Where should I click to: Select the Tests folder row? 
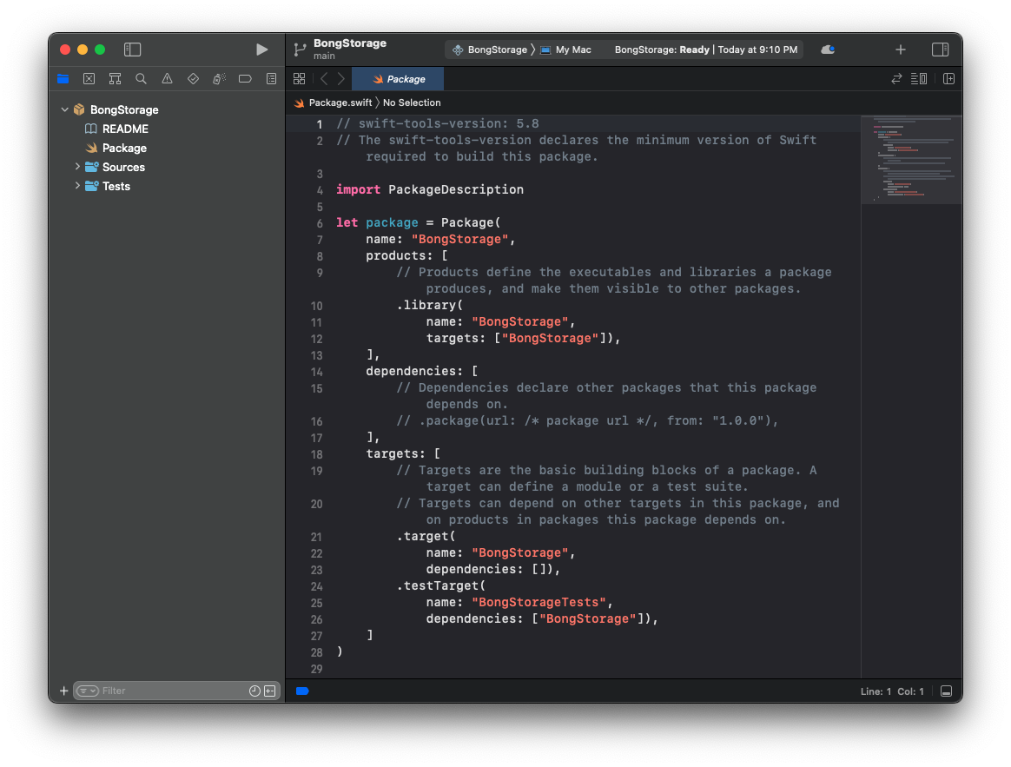tap(116, 187)
